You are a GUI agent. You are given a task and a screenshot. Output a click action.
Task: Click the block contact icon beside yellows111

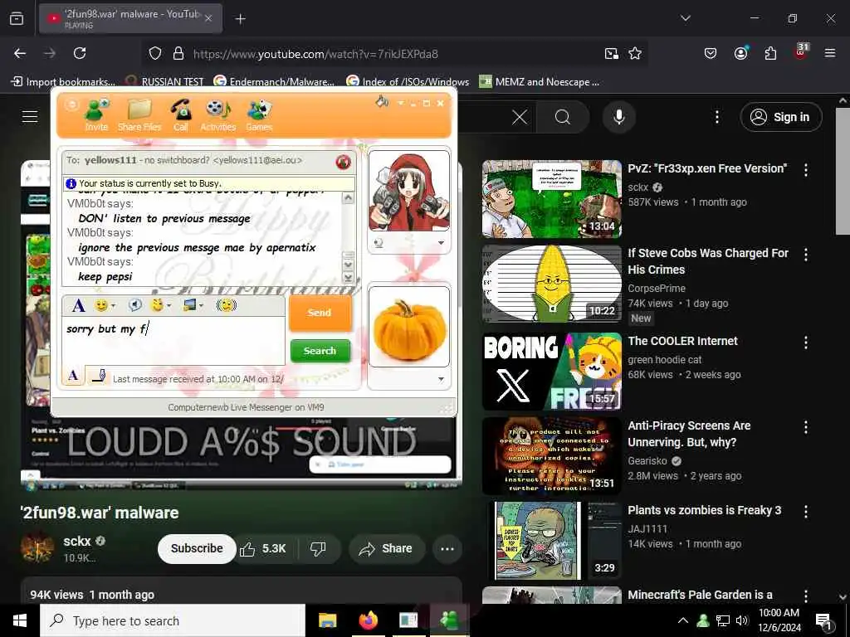[x=343, y=162]
